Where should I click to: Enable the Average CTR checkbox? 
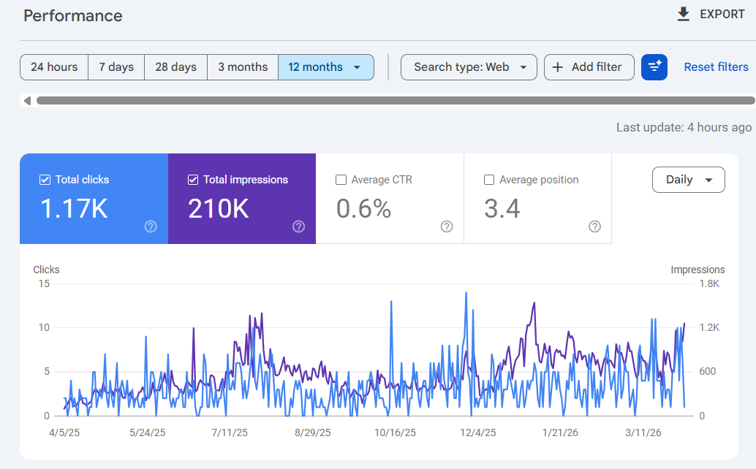[341, 180]
